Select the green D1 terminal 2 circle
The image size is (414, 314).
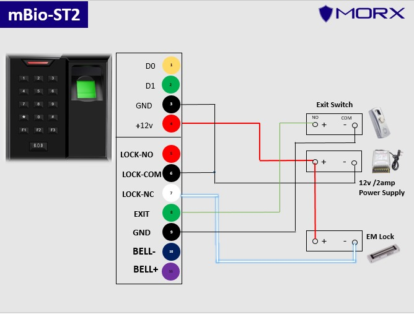click(171, 84)
